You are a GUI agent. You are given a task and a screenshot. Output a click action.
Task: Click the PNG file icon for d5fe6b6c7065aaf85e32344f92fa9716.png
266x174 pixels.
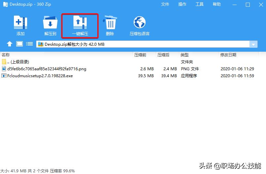point(4,69)
